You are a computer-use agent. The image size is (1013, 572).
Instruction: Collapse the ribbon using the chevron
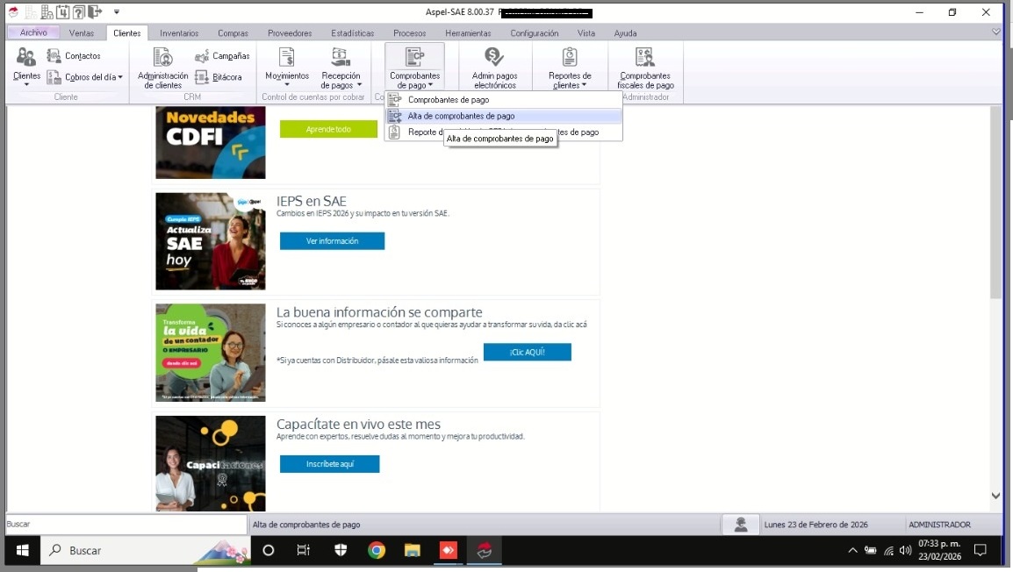[x=995, y=32]
